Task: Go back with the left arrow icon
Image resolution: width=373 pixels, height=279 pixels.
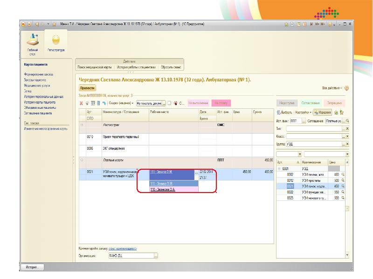Action: tap(37, 24)
